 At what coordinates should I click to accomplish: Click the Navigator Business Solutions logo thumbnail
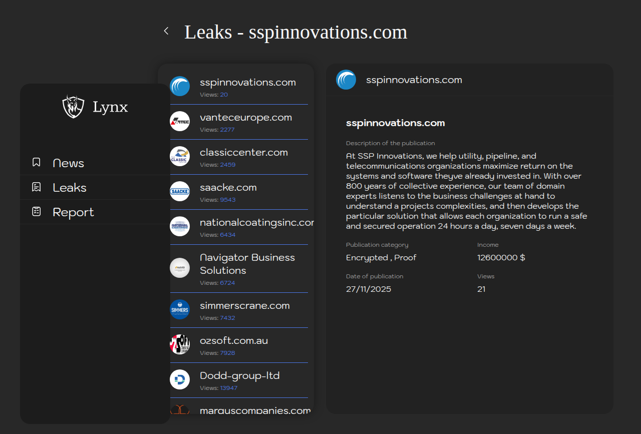(180, 268)
